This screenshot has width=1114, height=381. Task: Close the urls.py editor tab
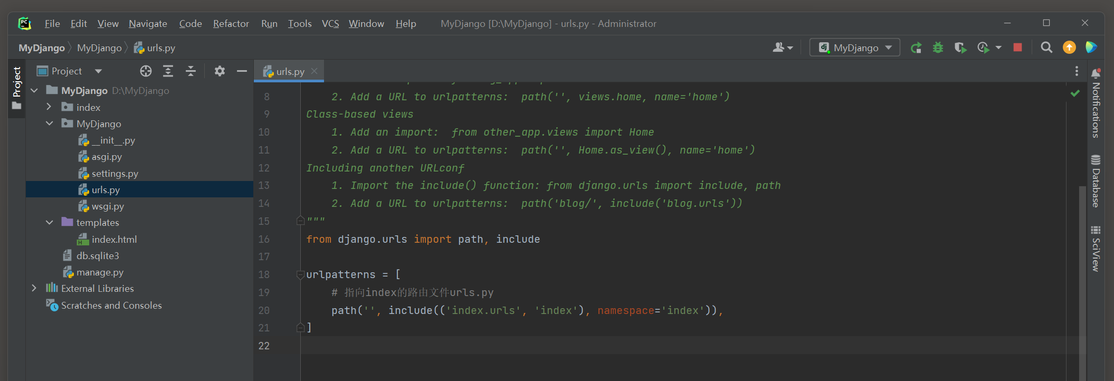[x=315, y=71]
